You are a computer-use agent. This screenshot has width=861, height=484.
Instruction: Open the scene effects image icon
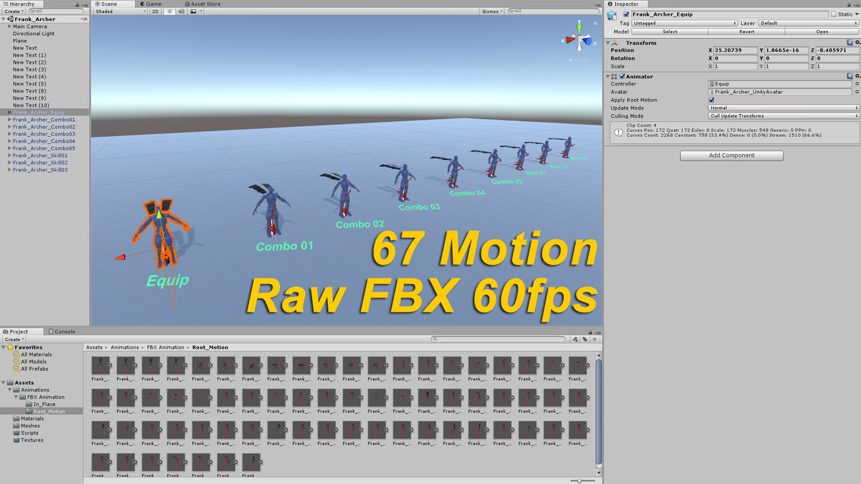(x=194, y=11)
